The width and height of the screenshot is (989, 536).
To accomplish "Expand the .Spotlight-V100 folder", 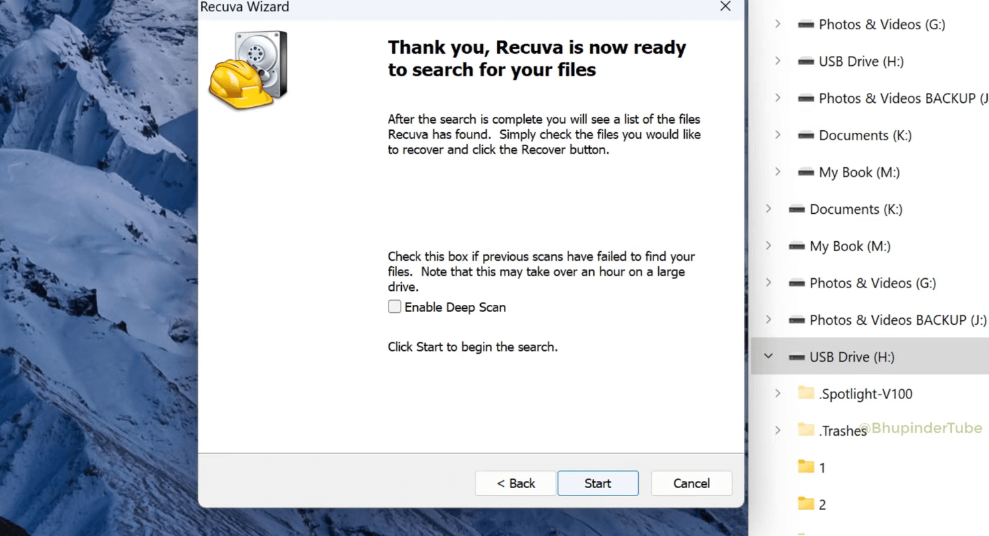I will [x=778, y=394].
